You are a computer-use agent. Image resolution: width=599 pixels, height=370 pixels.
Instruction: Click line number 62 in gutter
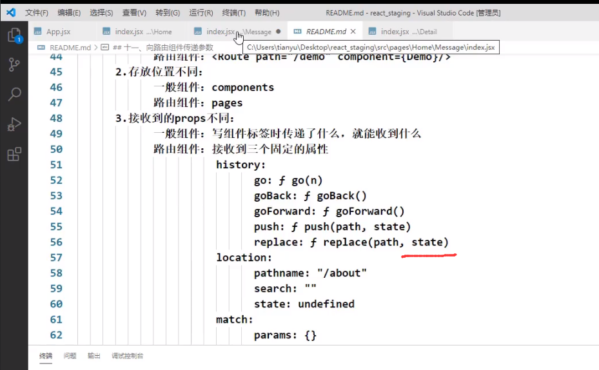(56, 335)
